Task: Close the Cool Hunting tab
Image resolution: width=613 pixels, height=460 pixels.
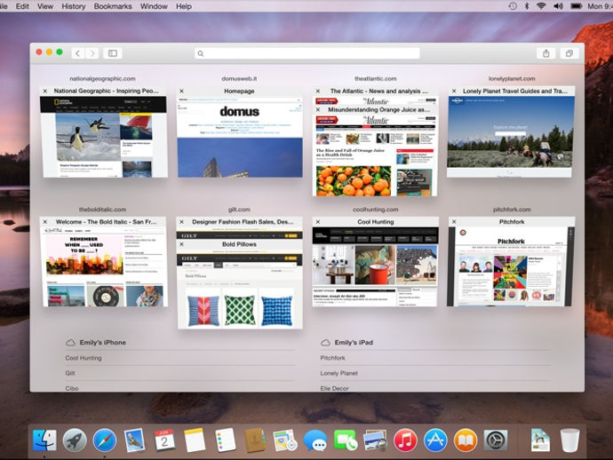Action: [318, 222]
